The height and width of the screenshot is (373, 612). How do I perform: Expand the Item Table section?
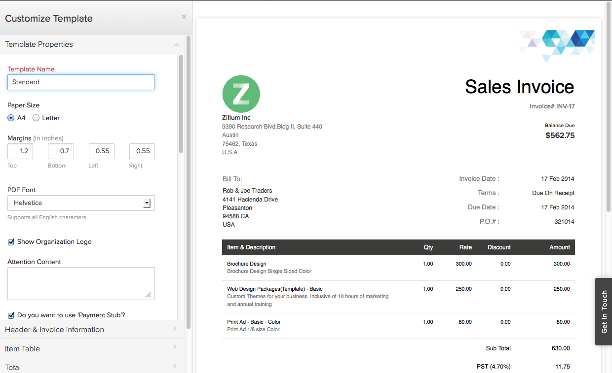(x=92, y=348)
